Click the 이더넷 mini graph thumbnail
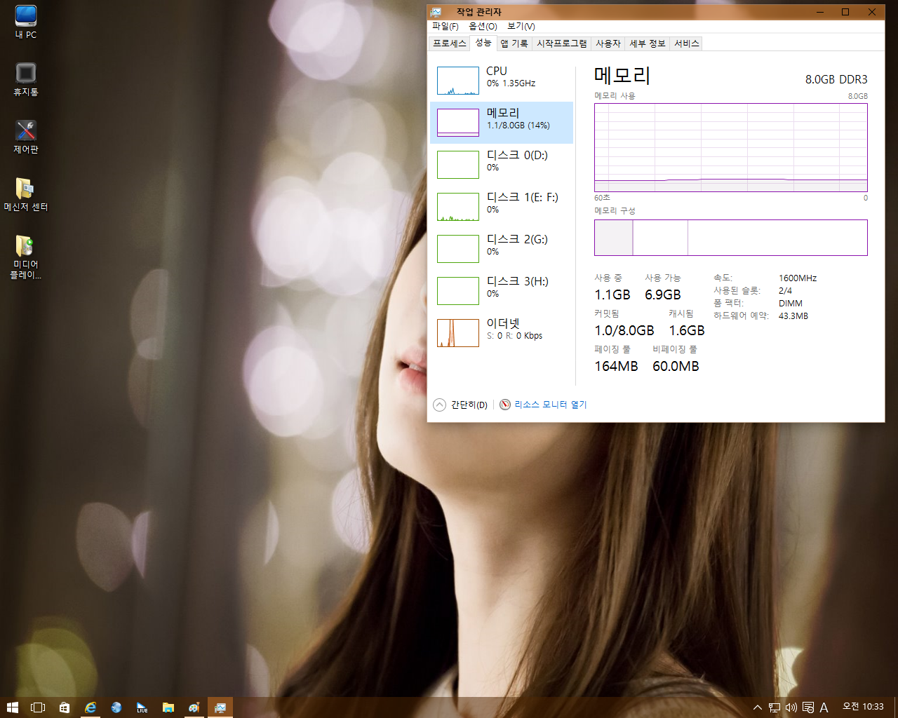Viewport: 898px width, 718px height. (x=458, y=333)
